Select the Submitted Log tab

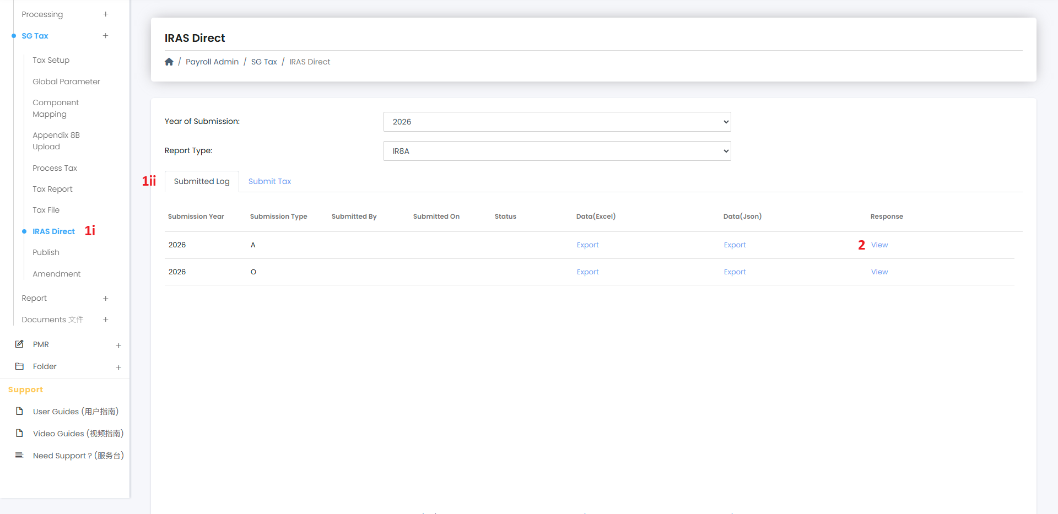click(x=202, y=181)
